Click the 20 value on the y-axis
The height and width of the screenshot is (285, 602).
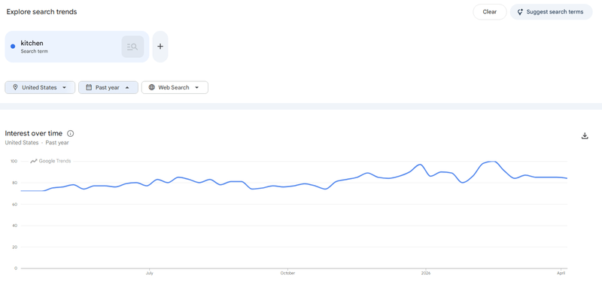[15, 247]
